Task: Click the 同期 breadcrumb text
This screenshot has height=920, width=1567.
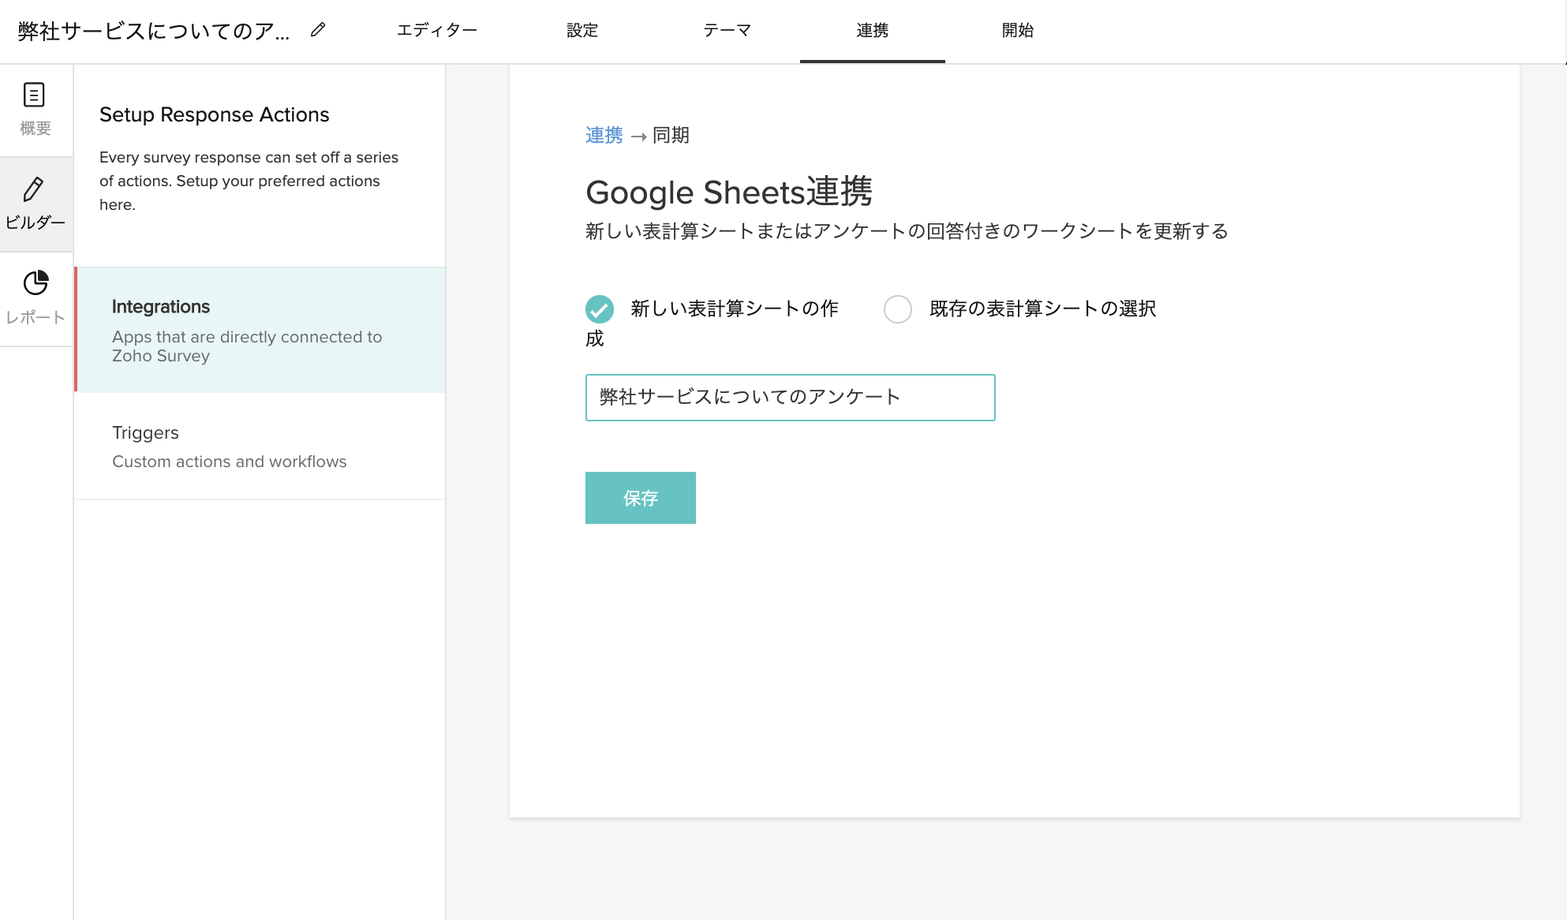Action: point(671,136)
